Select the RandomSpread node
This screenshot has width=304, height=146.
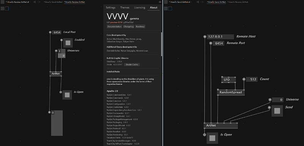coord(231,93)
